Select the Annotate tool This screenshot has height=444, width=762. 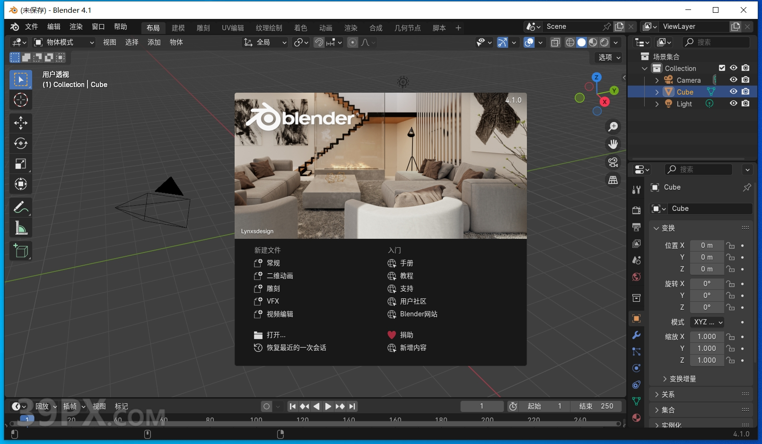coord(21,207)
